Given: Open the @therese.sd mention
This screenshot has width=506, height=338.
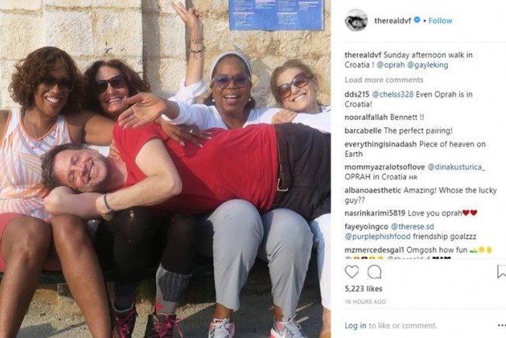Looking at the screenshot, I should pos(412,227).
